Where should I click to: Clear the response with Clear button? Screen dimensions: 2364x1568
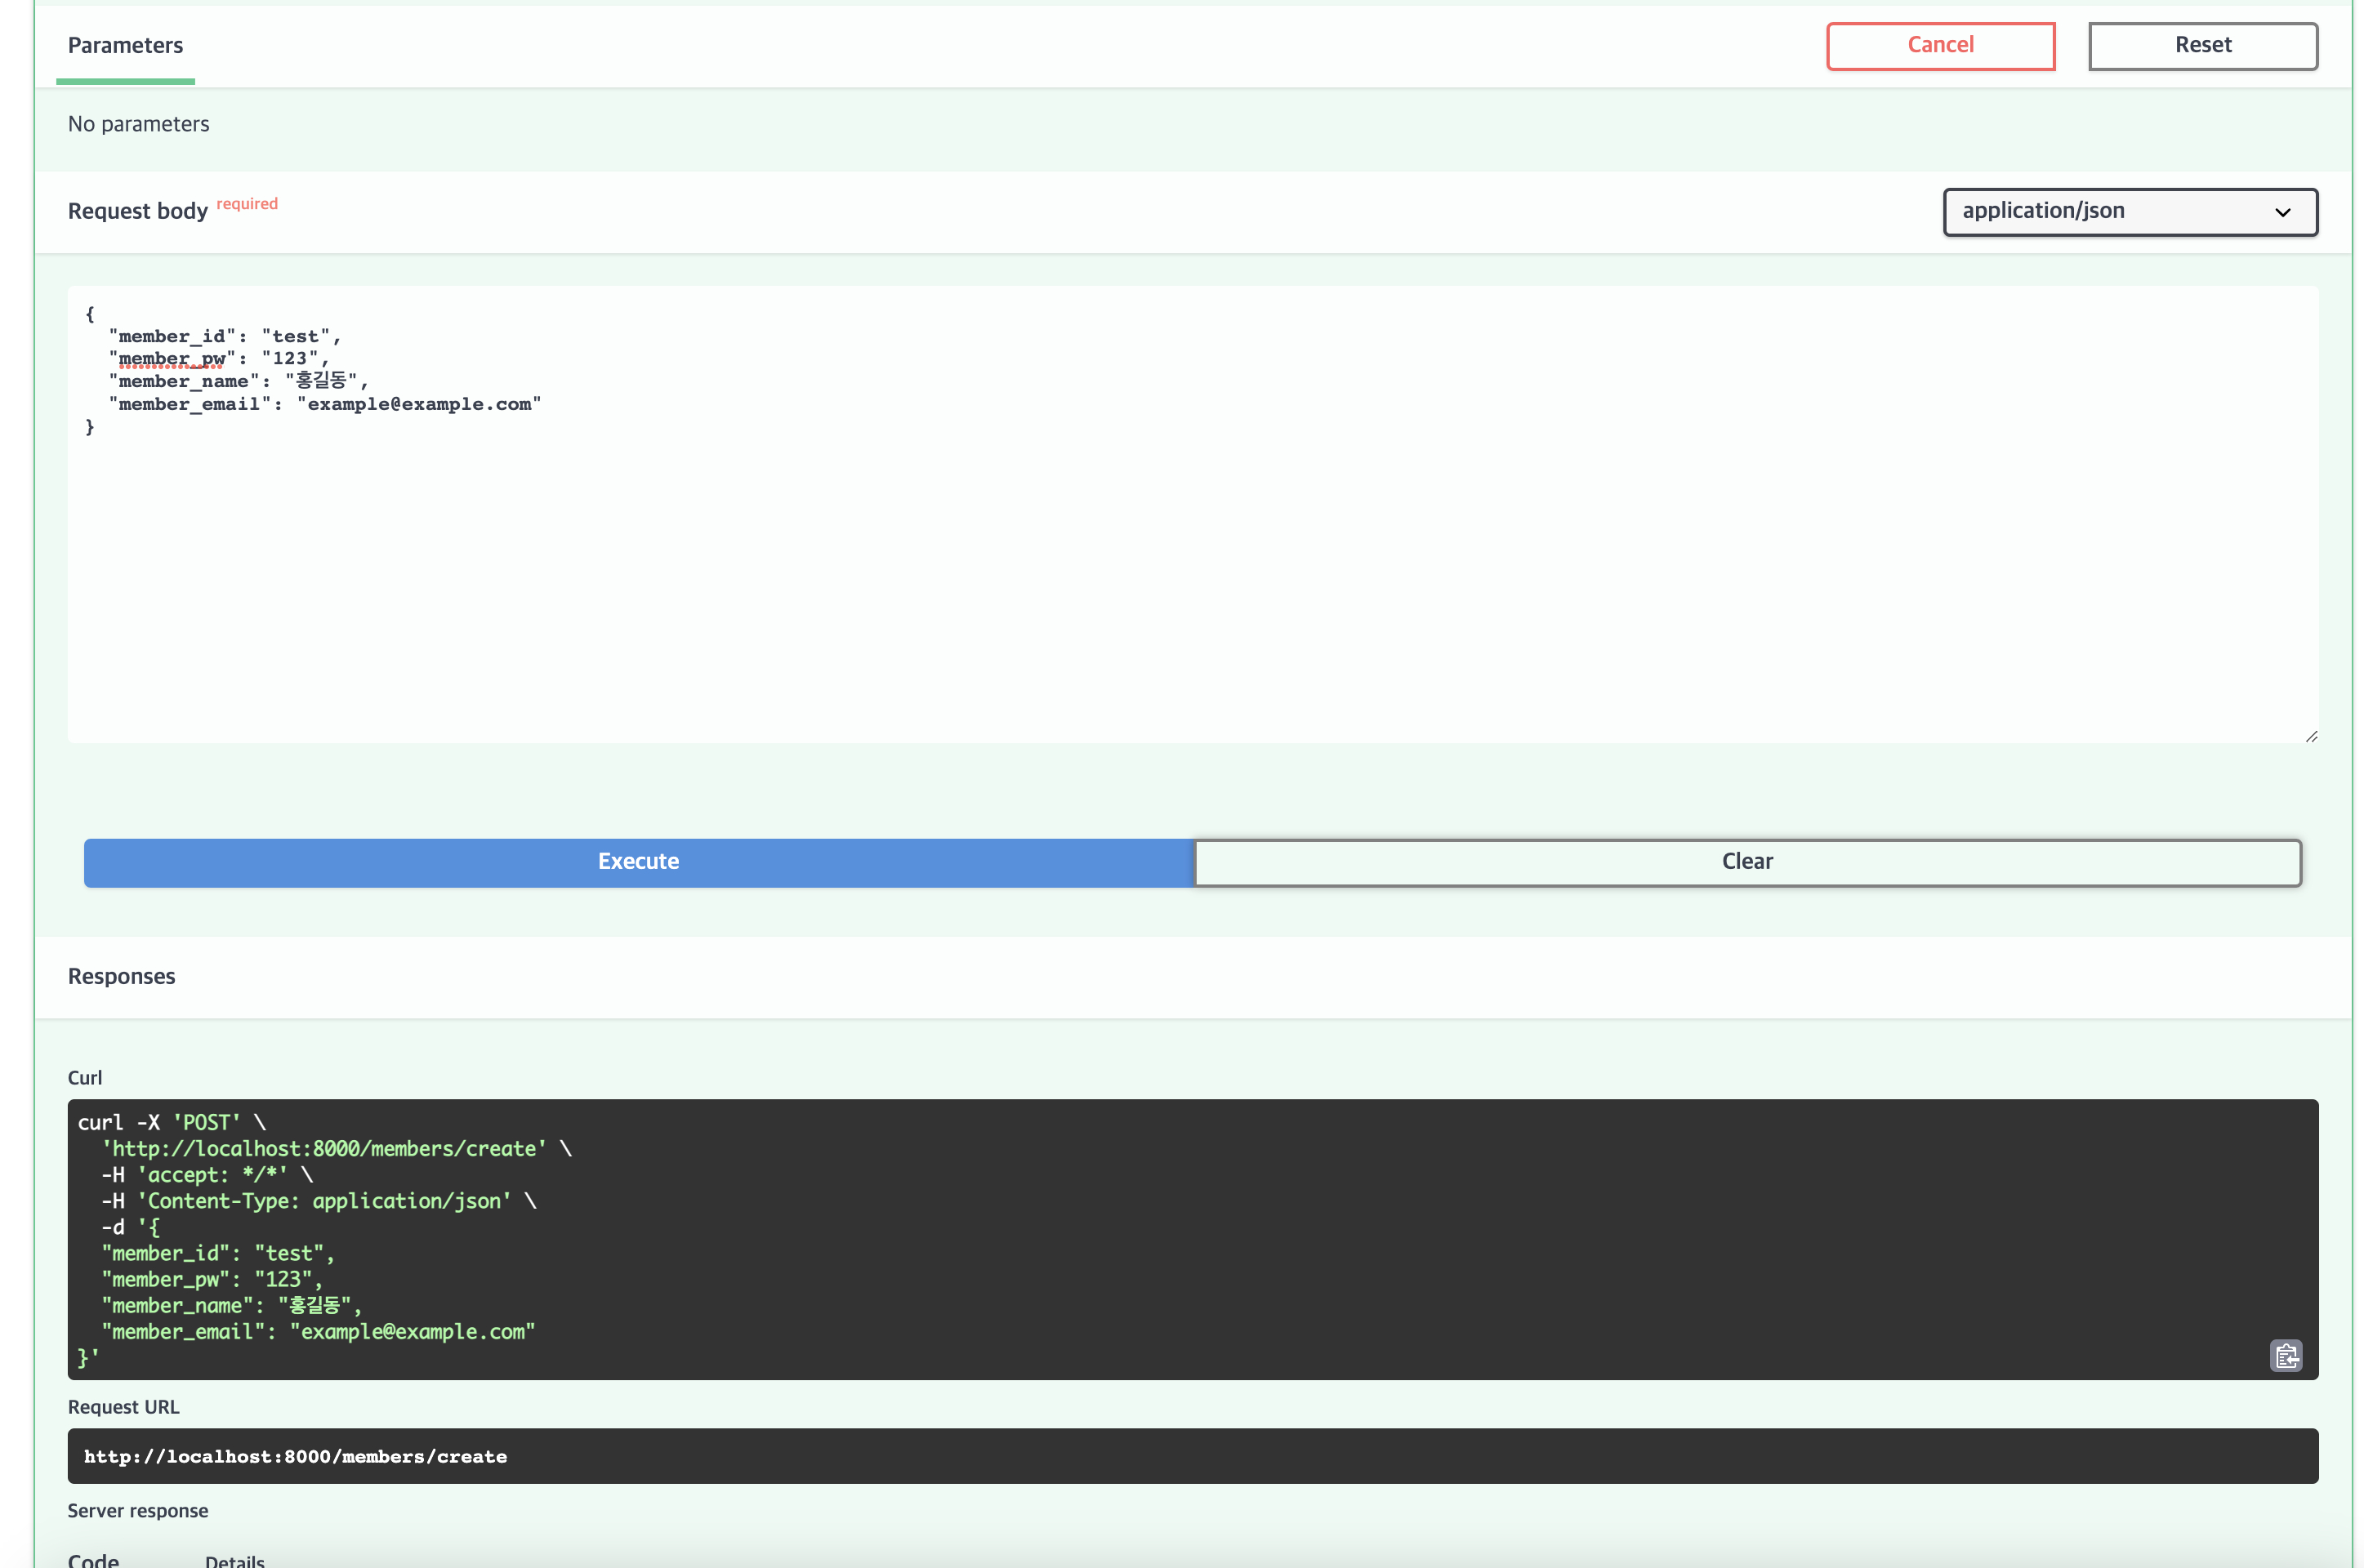[1746, 862]
